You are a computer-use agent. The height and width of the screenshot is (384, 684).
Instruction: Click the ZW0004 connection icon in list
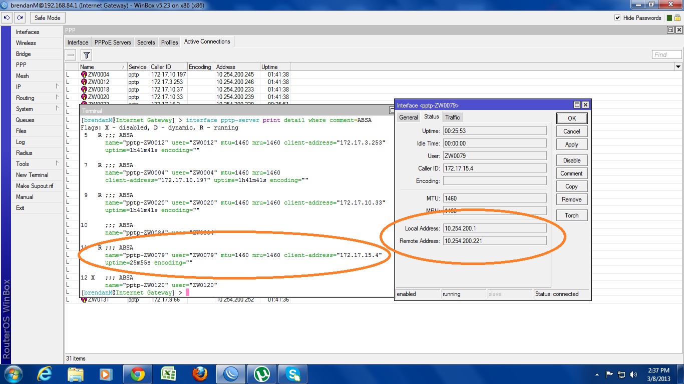point(84,74)
